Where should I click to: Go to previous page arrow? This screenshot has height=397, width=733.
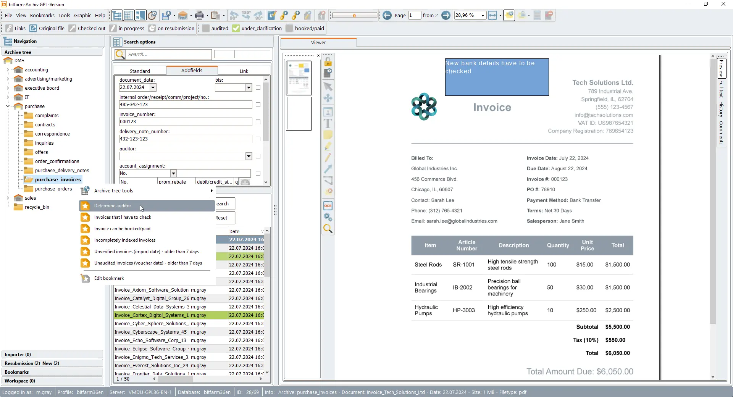(x=387, y=15)
